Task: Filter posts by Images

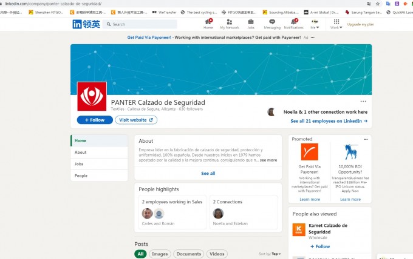Action: tap(160, 254)
